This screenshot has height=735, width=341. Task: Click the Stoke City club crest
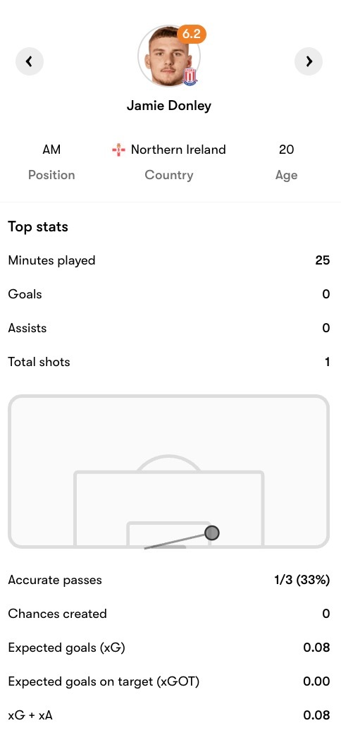(x=190, y=76)
